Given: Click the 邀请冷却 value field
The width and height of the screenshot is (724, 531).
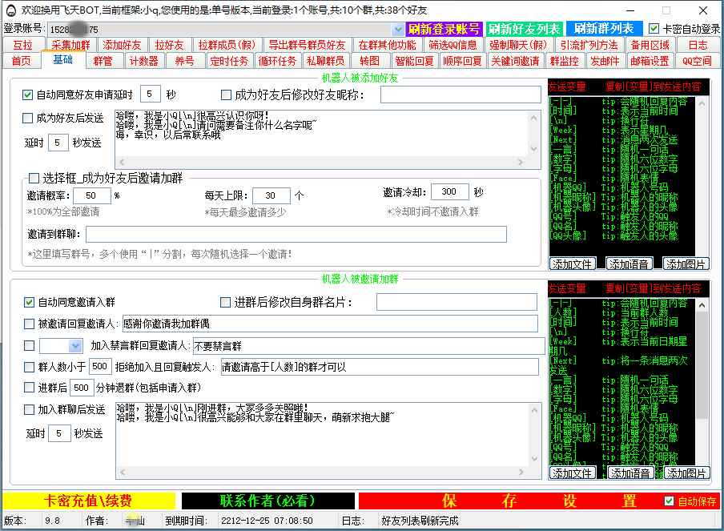Looking at the screenshot, I should tap(449, 191).
